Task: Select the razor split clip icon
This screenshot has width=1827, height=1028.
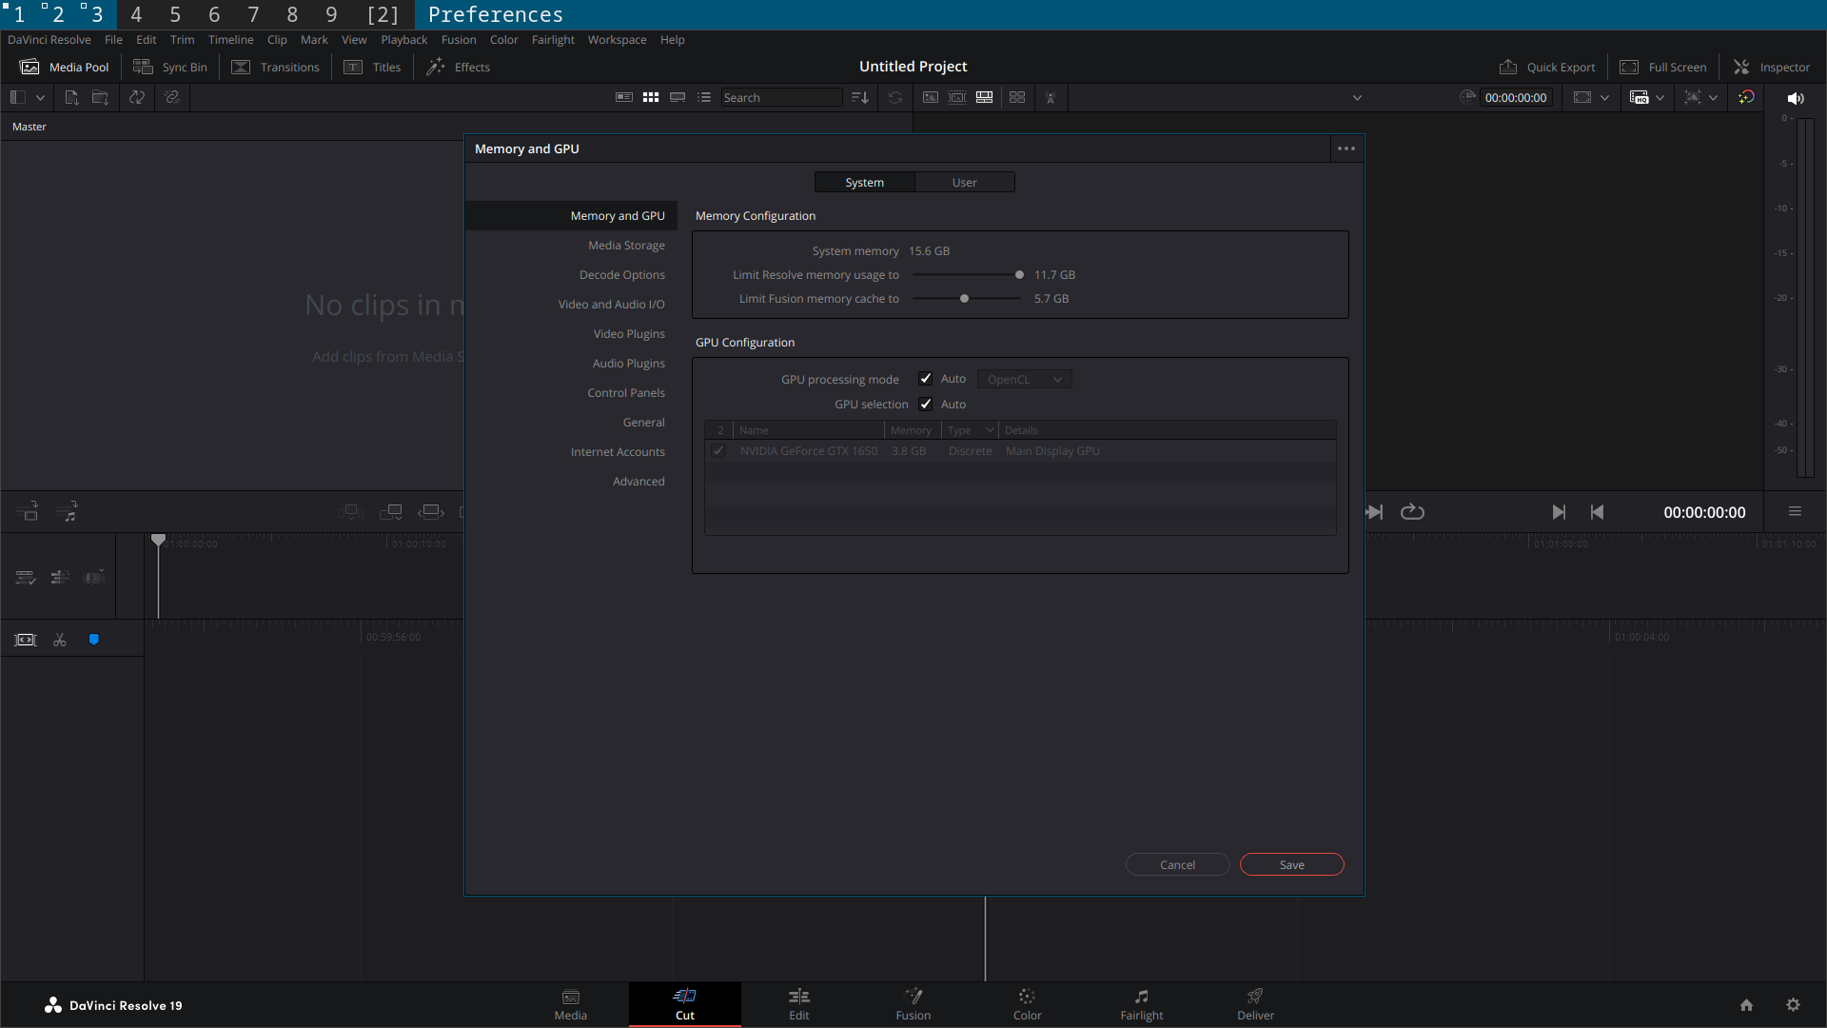Action: click(60, 640)
